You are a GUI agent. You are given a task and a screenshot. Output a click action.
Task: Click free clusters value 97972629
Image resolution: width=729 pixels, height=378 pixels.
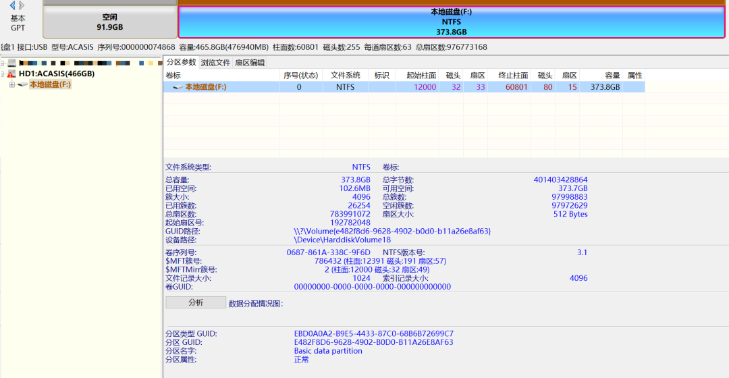tap(570, 205)
